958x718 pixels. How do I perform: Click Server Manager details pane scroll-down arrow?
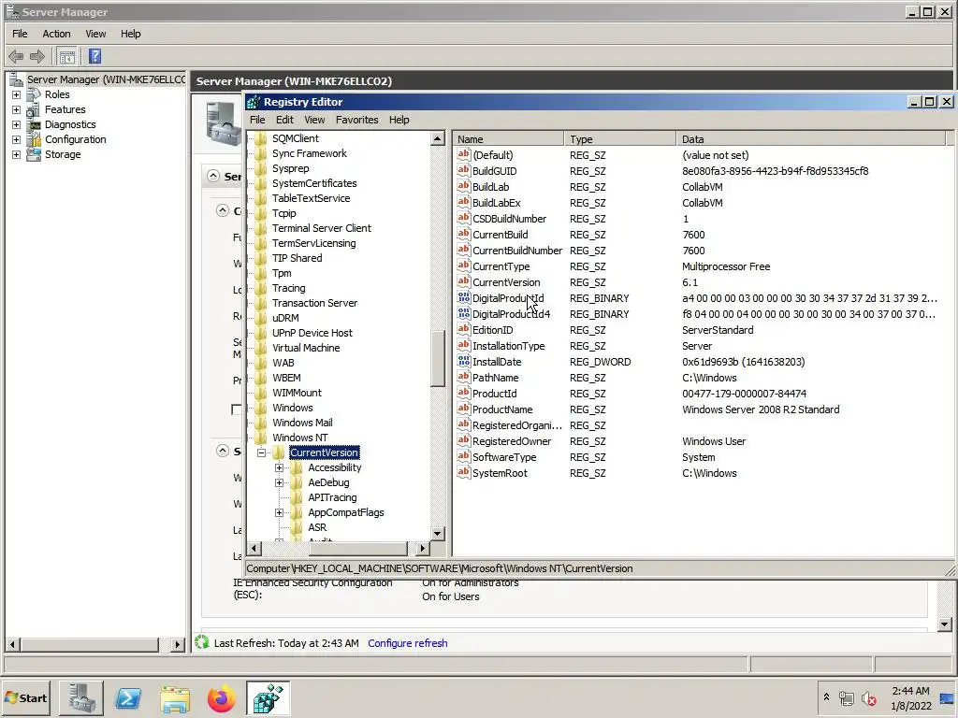(945, 624)
